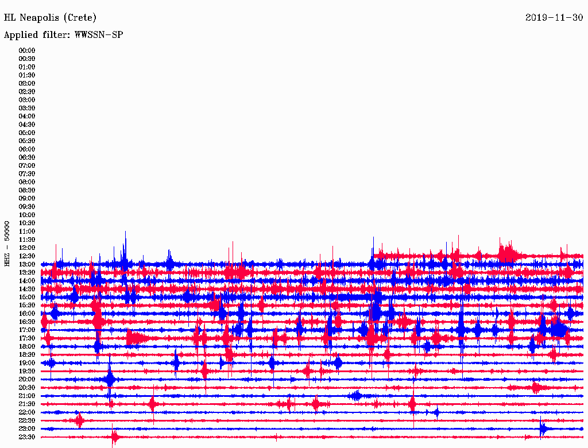Select the 21:00 time label
Screen dimensions: 588x448
pyautogui.click(x=27, y=396)
